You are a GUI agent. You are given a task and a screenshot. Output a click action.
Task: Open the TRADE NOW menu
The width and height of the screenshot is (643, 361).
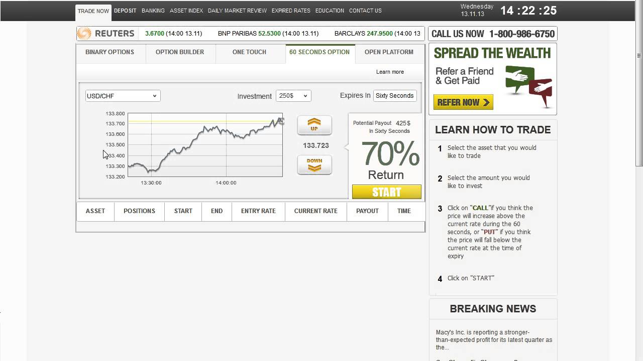click(x=93, y=11)
